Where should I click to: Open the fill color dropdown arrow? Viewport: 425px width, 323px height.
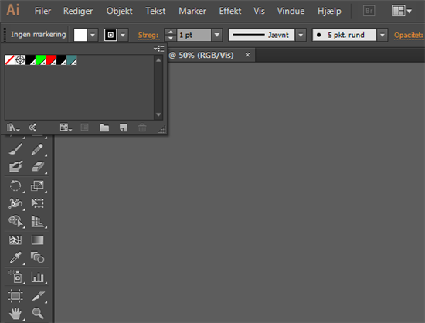[93, 35]
